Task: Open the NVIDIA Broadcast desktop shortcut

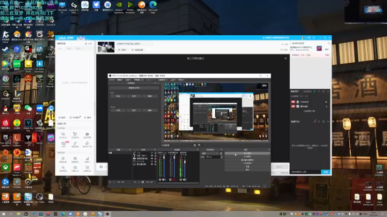Action: coord(130,5)
